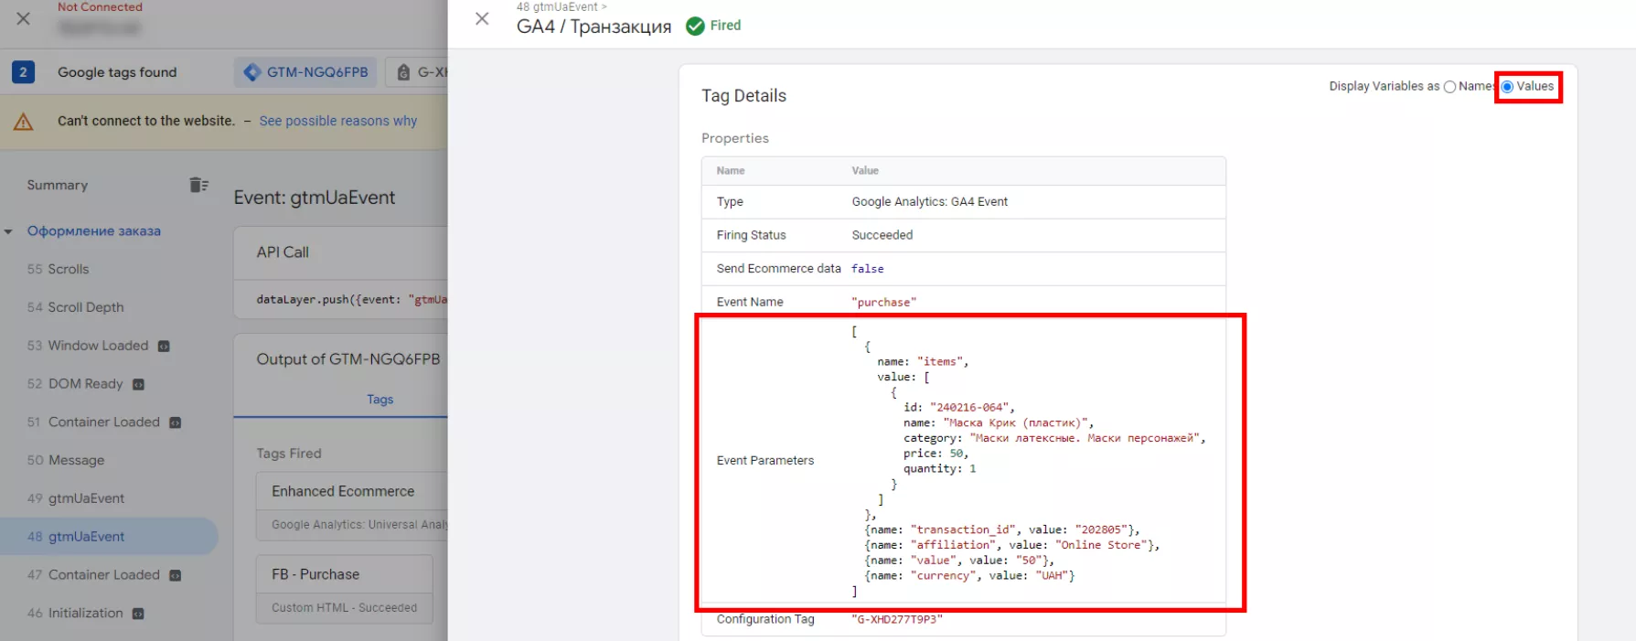
Task: Click the badge icon beside 51 Container Loaded
Action: click(x=176, y=423)
